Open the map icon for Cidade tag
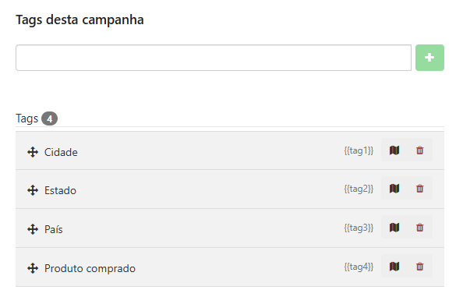Screen dimensions: 463x290 [394, 150]
